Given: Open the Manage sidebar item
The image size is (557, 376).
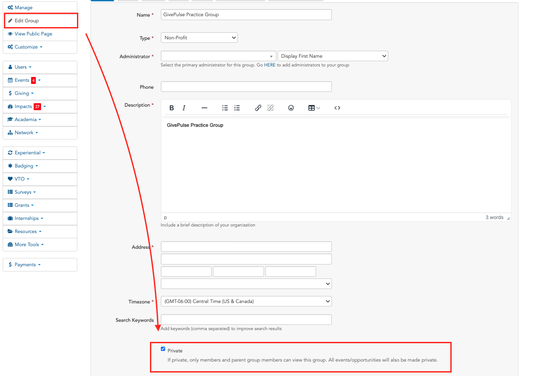Looking at the screenshot, I should 40,7.
